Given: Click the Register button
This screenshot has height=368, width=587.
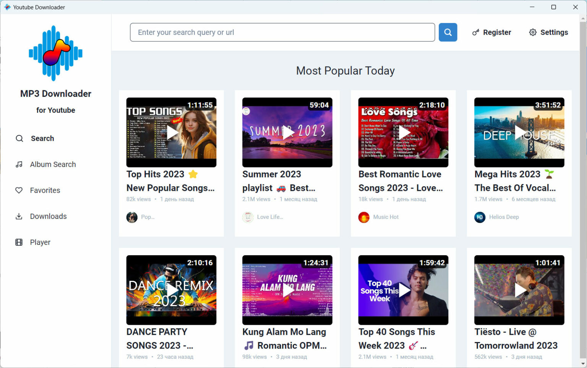Looking at the screenshot, I should click(x=491, y=33).
